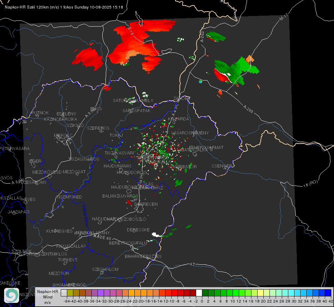Click the MEZŐKÖVESD town label
This screenshot has height=307, width=334.
coord(47,172)
